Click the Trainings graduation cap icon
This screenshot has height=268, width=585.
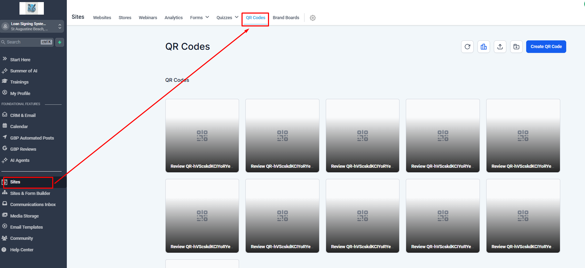click(x=5, y=81)
